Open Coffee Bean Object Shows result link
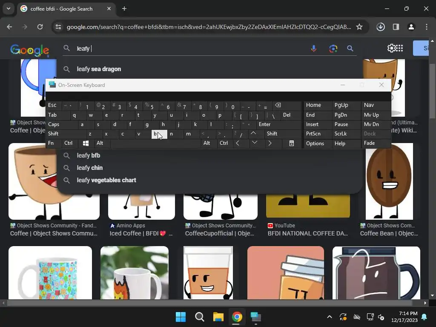The image size is (436, 327). point(389,234)
